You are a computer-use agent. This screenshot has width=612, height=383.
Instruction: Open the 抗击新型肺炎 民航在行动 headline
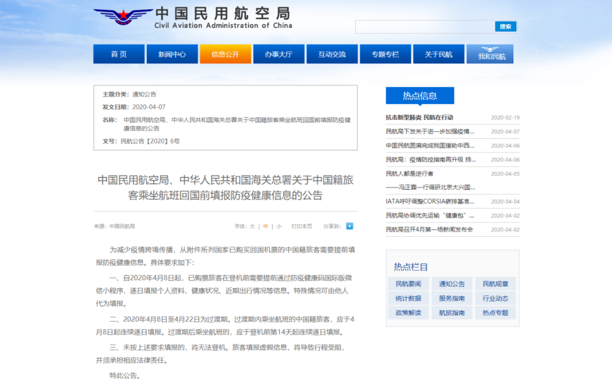point(419,117)
